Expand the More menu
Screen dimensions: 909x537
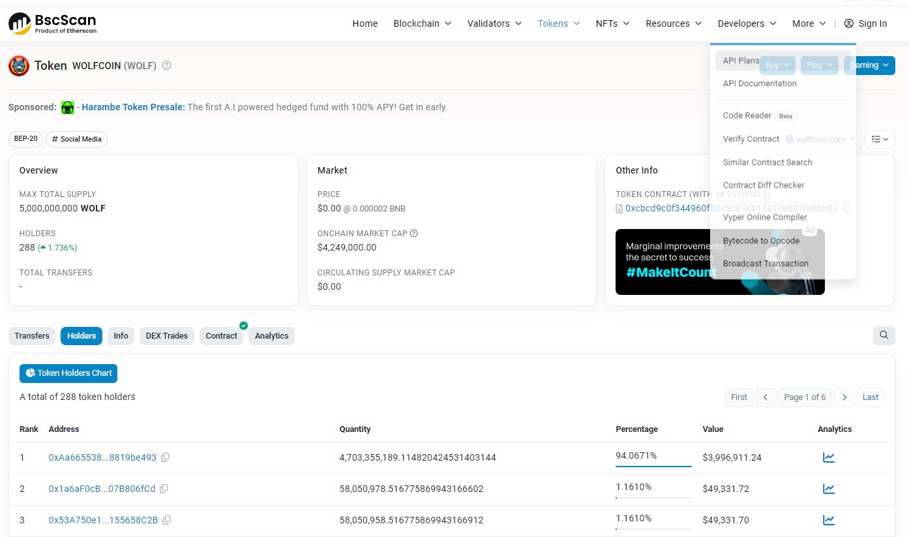tap(809, 23)
